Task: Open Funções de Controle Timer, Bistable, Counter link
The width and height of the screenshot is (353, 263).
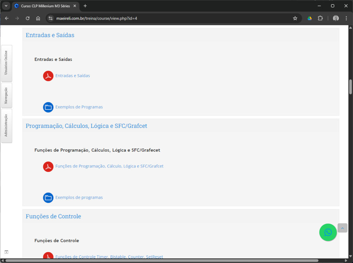Action: coord(109,256)
